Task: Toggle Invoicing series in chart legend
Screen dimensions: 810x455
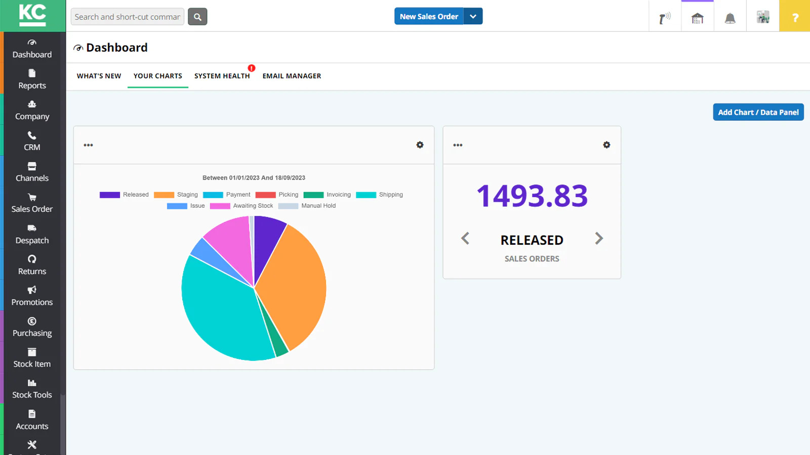Action: pos(327,195)
